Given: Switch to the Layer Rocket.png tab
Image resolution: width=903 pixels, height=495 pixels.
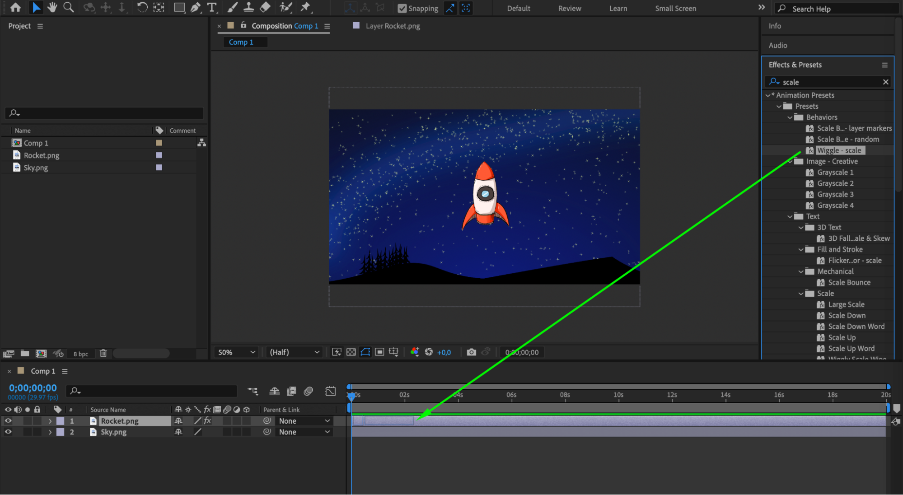Looking at the screenshot, I should 392,26.
